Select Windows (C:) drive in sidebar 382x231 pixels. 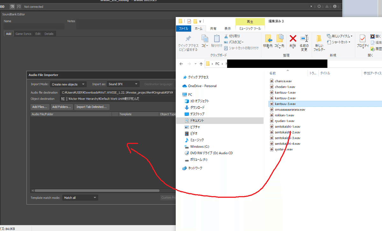click(197, 147)
